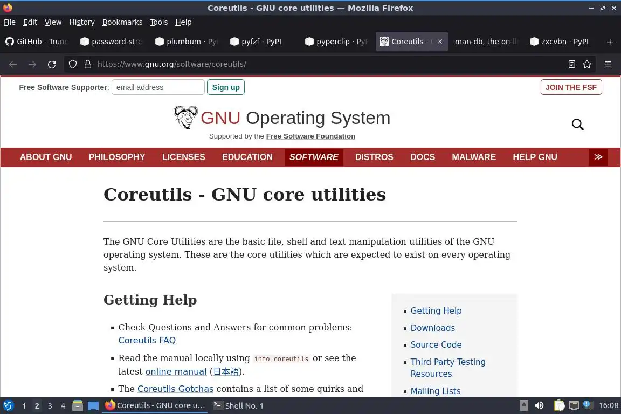621x414 pixels.
Task: Switch to the GitHub tab
Action: (37, 42)
